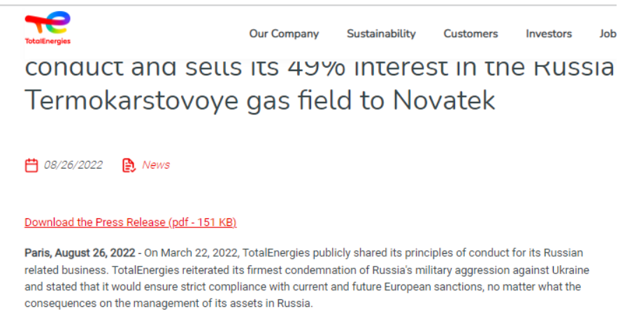Click the News document icon

click(x=129, y=165)
